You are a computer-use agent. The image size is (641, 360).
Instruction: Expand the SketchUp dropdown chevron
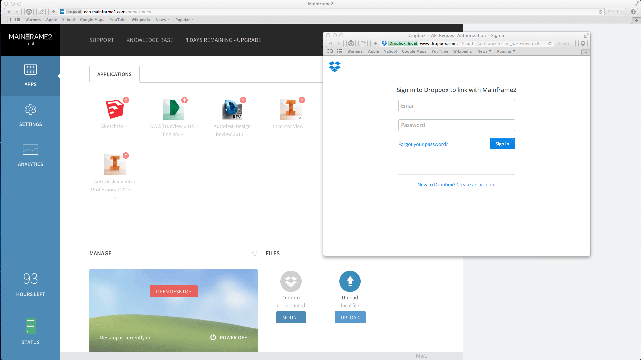(x=126, y=127)
